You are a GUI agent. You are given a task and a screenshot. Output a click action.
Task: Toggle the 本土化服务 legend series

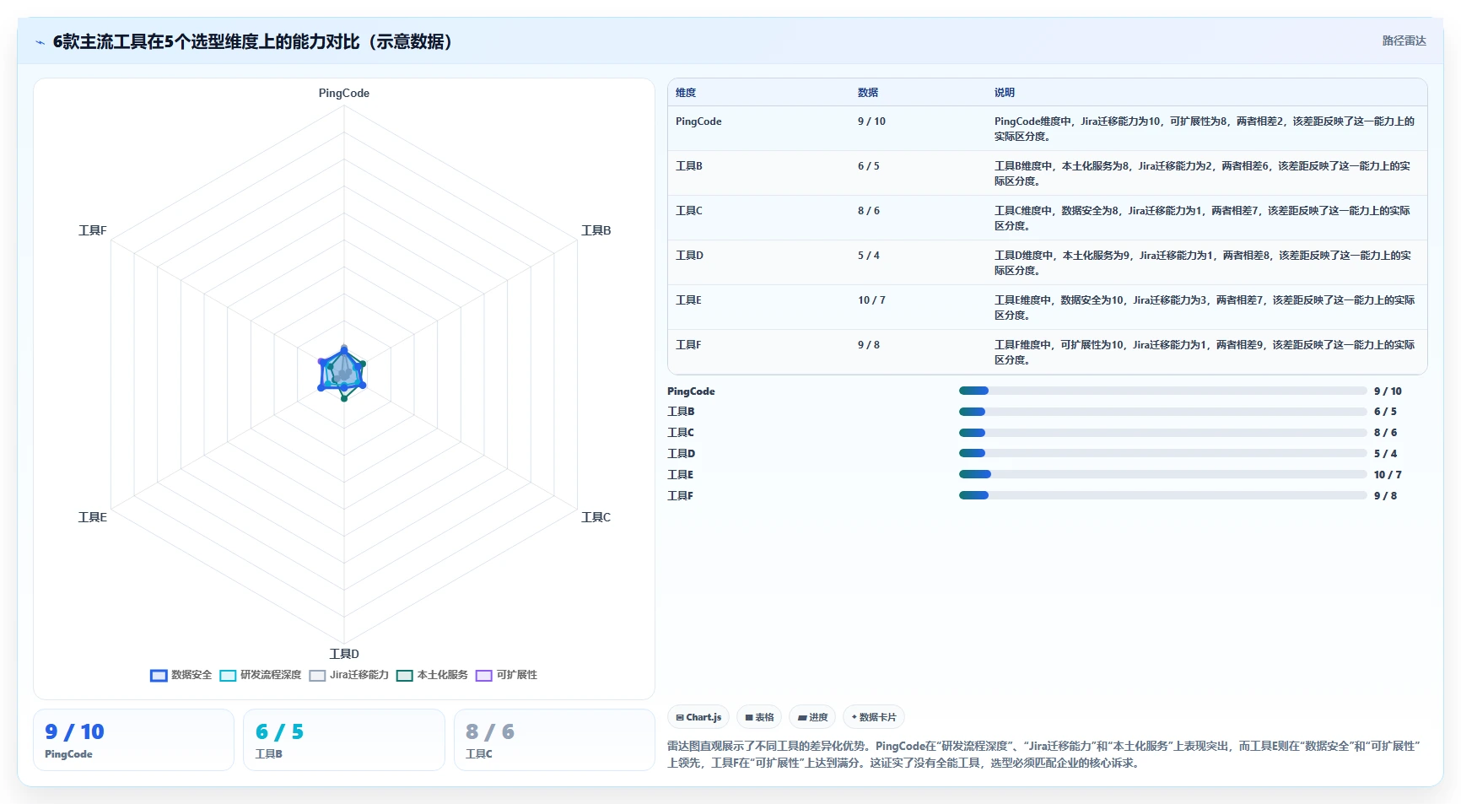click(432, 675)
